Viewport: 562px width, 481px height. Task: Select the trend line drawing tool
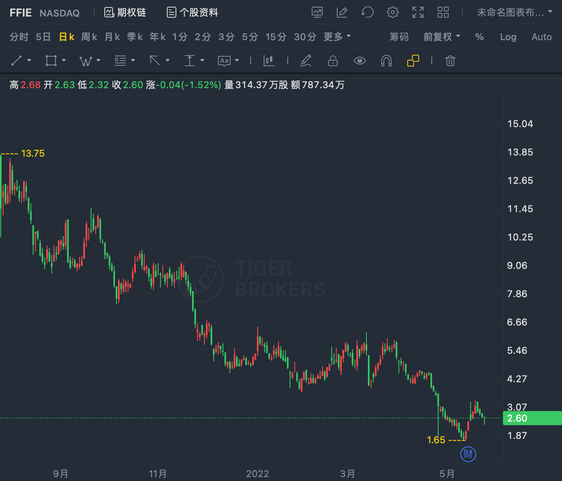17,61
